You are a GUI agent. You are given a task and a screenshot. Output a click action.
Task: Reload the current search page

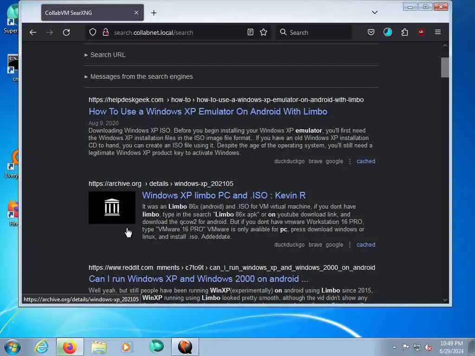tap(66, 32)
